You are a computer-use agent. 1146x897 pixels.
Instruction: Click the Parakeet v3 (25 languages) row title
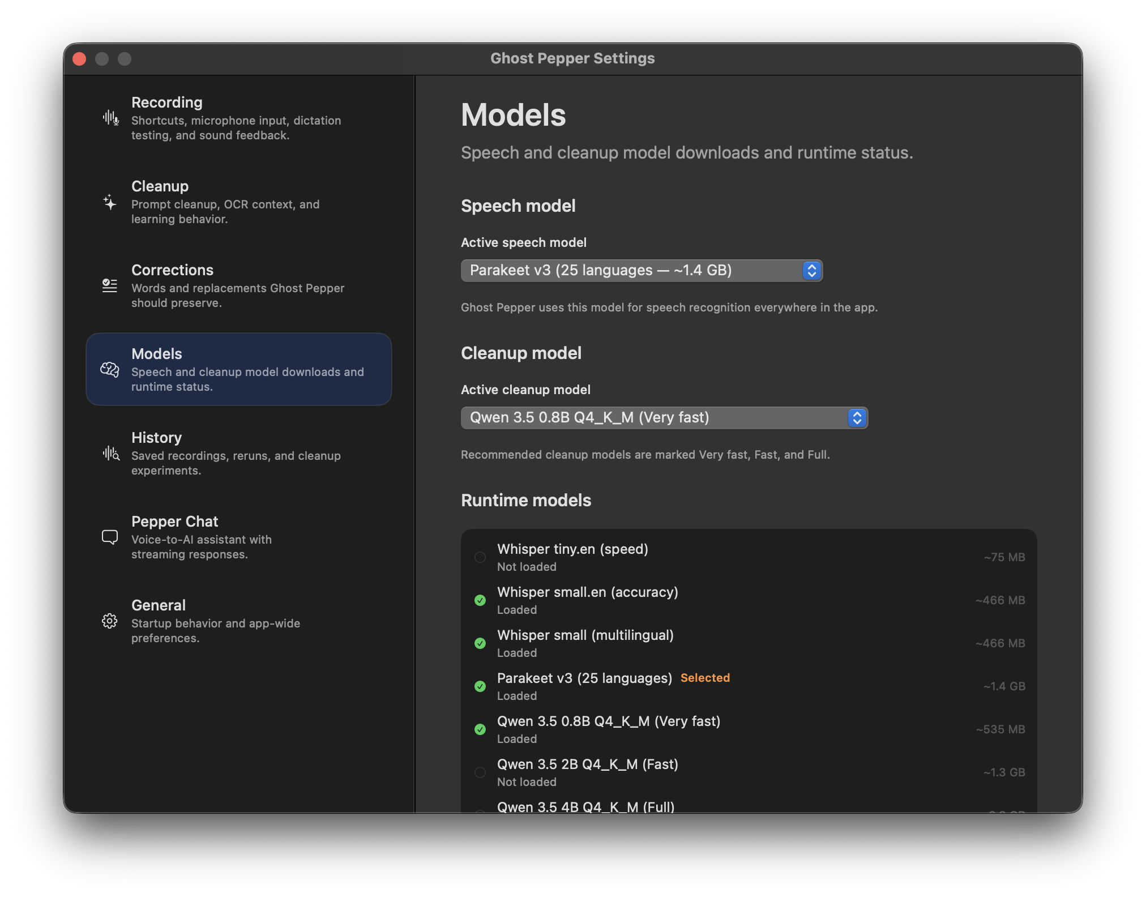(x=584, y=678)
